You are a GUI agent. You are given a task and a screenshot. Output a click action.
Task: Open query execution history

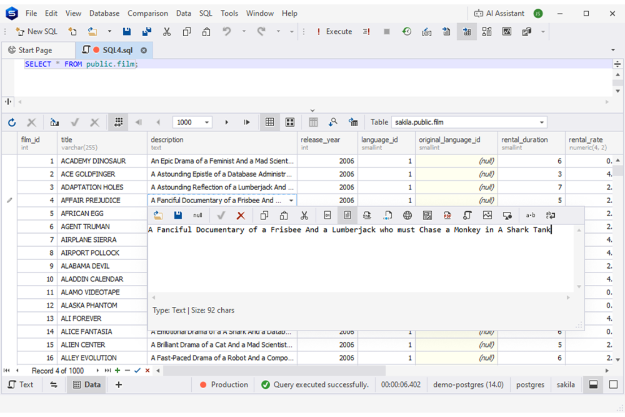point(406,31)
